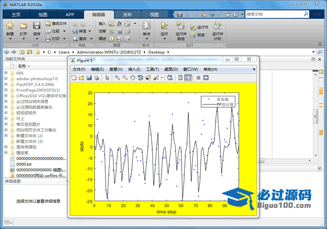Click the up one folder icon

21,52
